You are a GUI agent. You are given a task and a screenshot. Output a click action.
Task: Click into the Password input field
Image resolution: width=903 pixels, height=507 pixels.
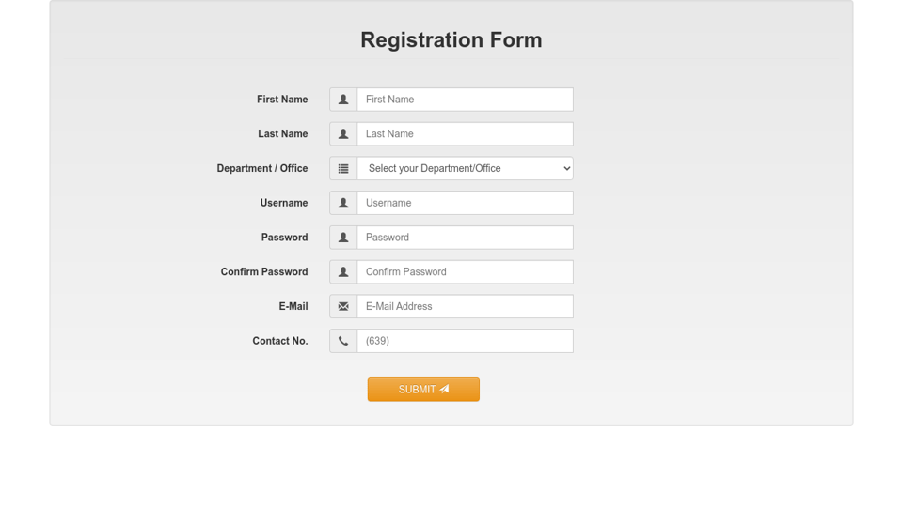[x=465, y=238]
